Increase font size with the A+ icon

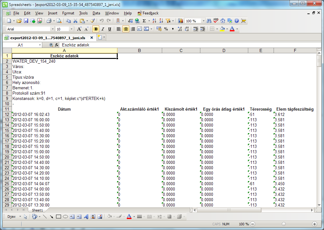point(79,29)
